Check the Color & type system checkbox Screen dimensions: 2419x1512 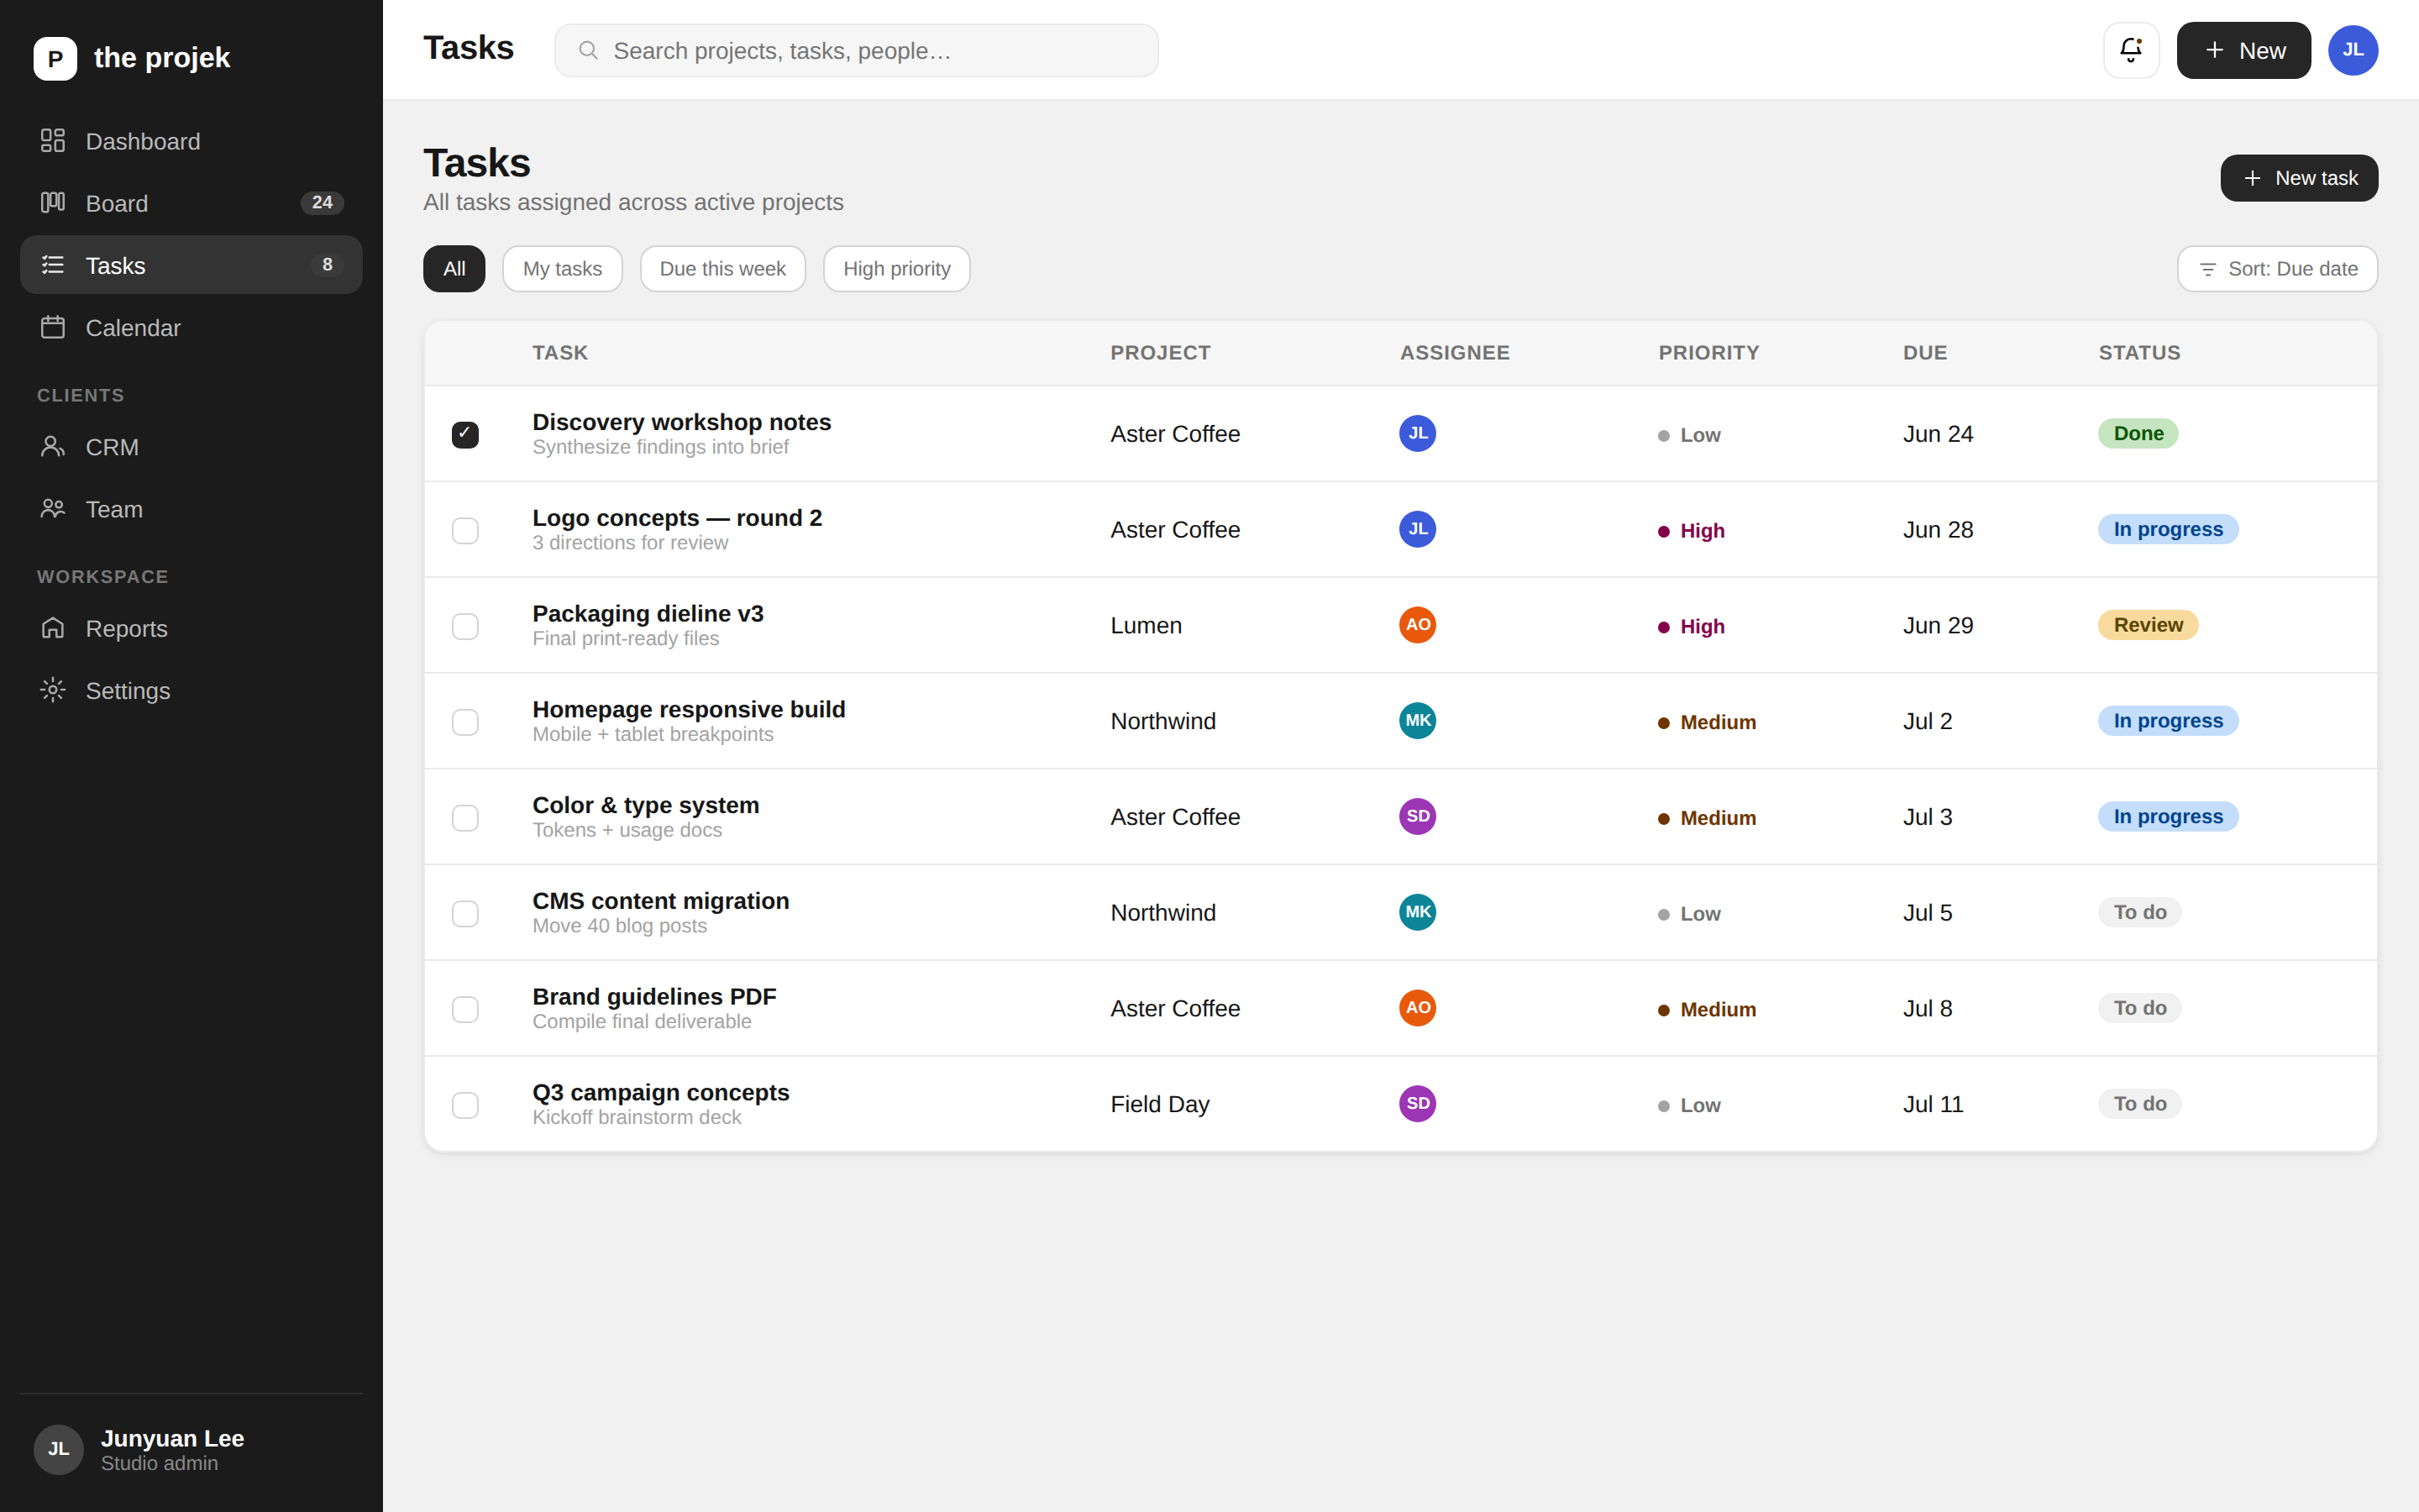click(x=464, y=818)
